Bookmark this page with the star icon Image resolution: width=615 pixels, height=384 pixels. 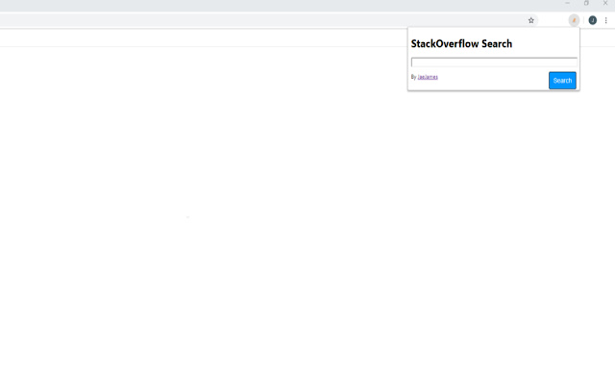pyautogui.click(x=530, y=20)
